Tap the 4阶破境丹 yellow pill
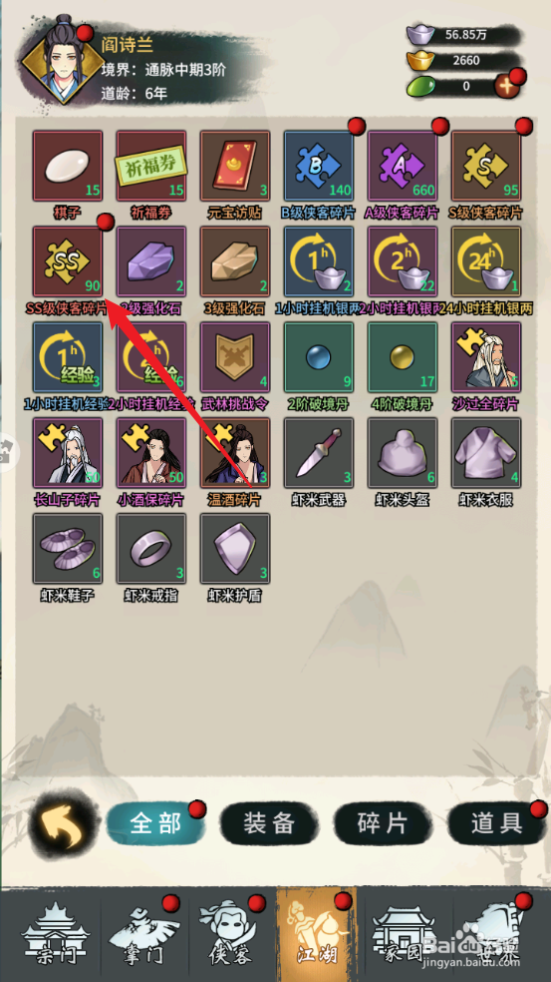 pos(403,357)
